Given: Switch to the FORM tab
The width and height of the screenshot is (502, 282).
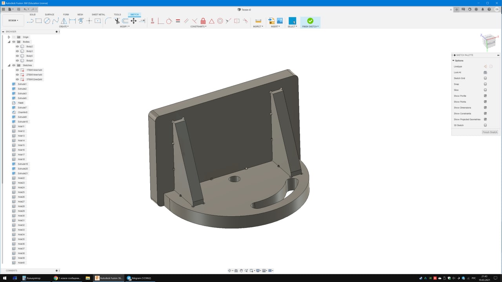Looking at the screenshot, I should 66,14.
